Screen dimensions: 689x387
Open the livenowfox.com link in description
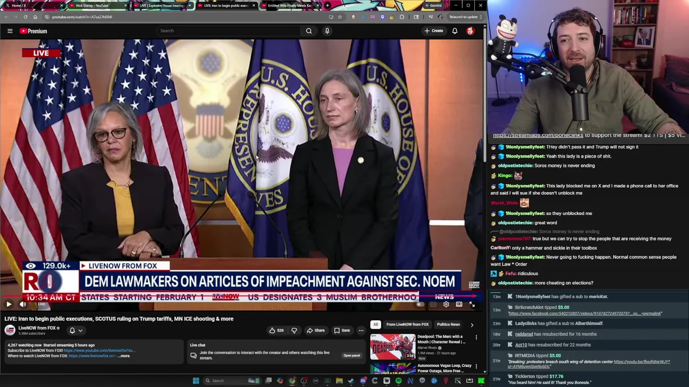(92, 356)
